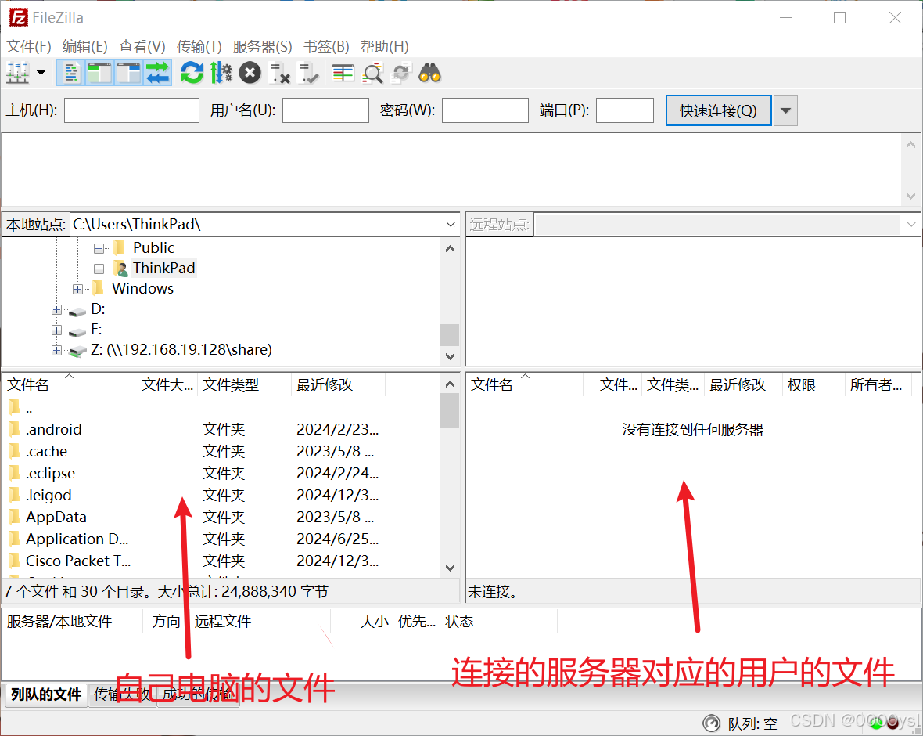Expand the F: drive node
Image resolution: width=923 pixels, height=736 pixels.
[56, 330]
